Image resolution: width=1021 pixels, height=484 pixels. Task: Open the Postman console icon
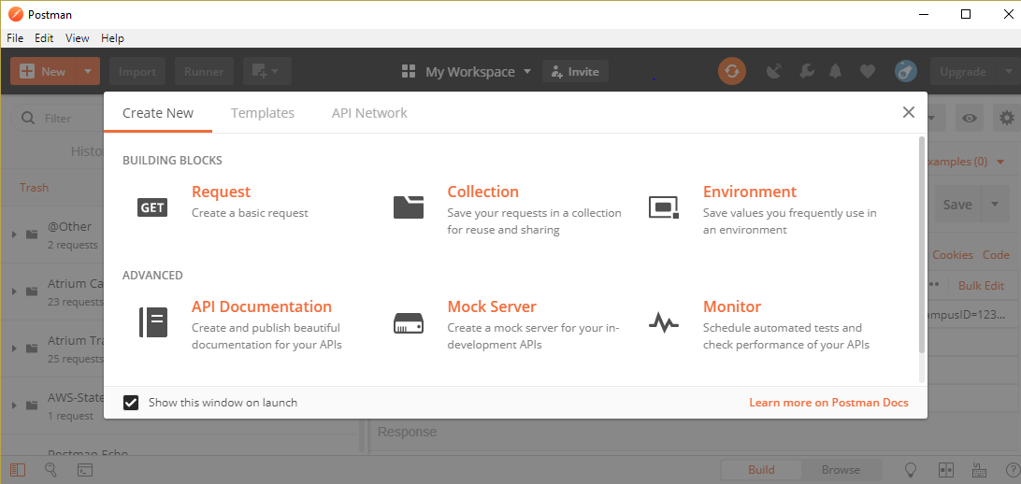coord(85,470)
